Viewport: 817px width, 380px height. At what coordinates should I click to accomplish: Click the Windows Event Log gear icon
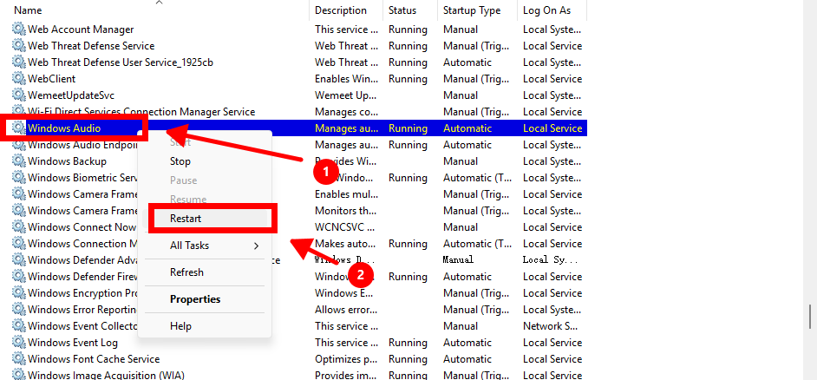point(18,343)
